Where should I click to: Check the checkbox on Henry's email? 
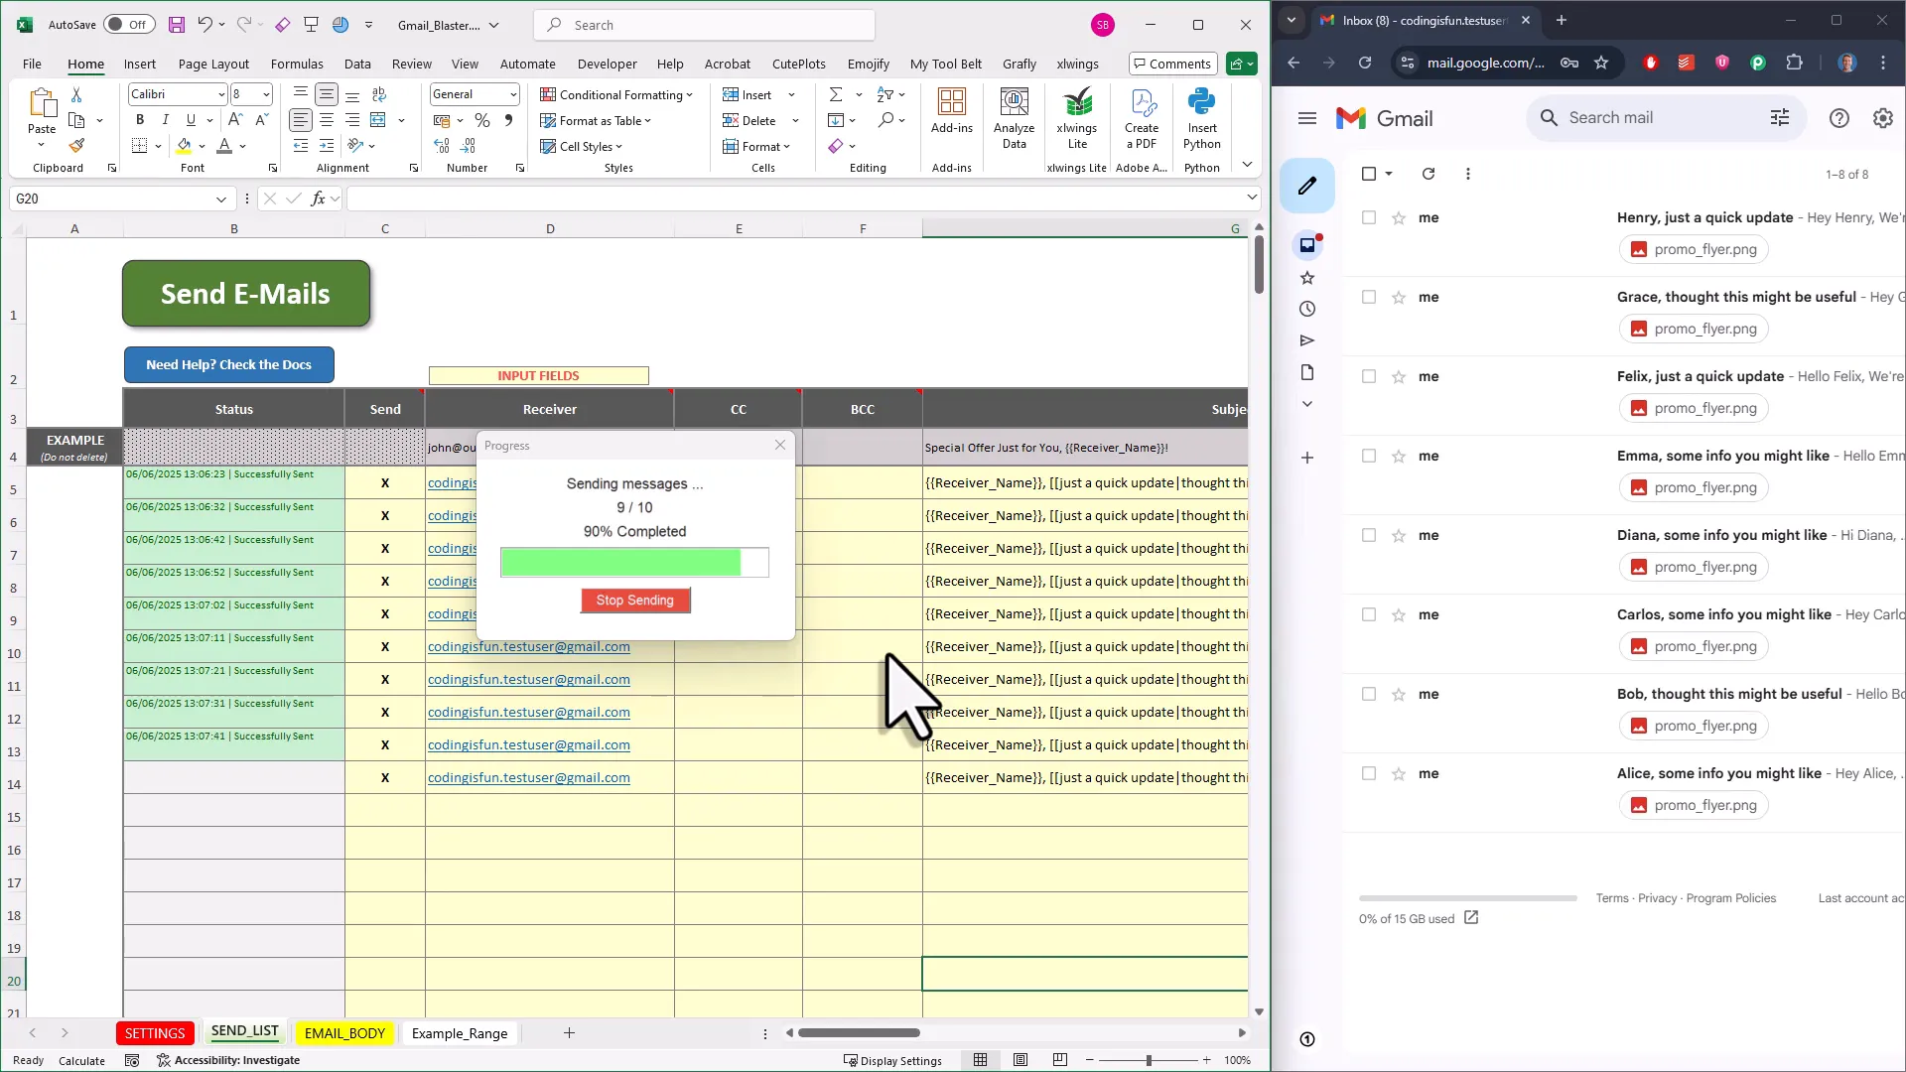click(x=1369, y=217)
